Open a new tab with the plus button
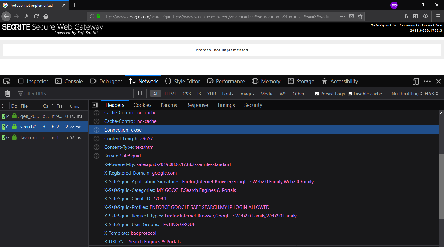 (74, 5)
